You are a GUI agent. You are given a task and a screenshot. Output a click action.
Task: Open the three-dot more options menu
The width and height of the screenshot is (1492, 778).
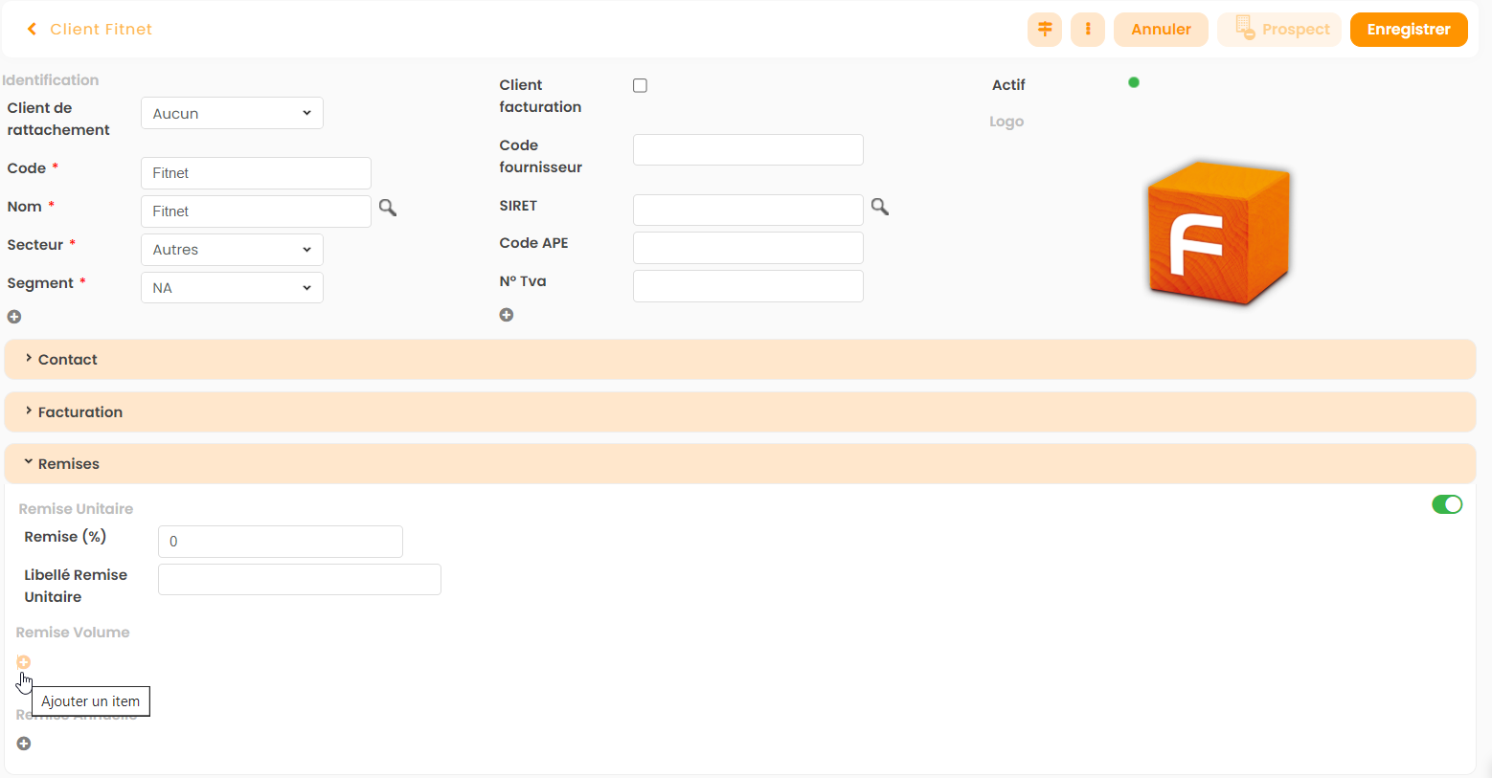tap(1088, 30)
